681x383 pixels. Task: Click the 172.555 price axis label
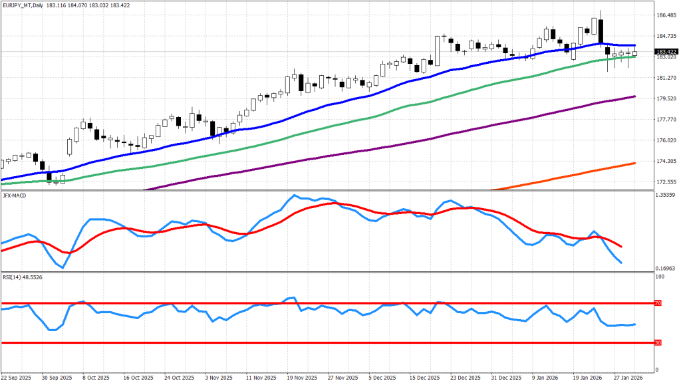point(666,182)
